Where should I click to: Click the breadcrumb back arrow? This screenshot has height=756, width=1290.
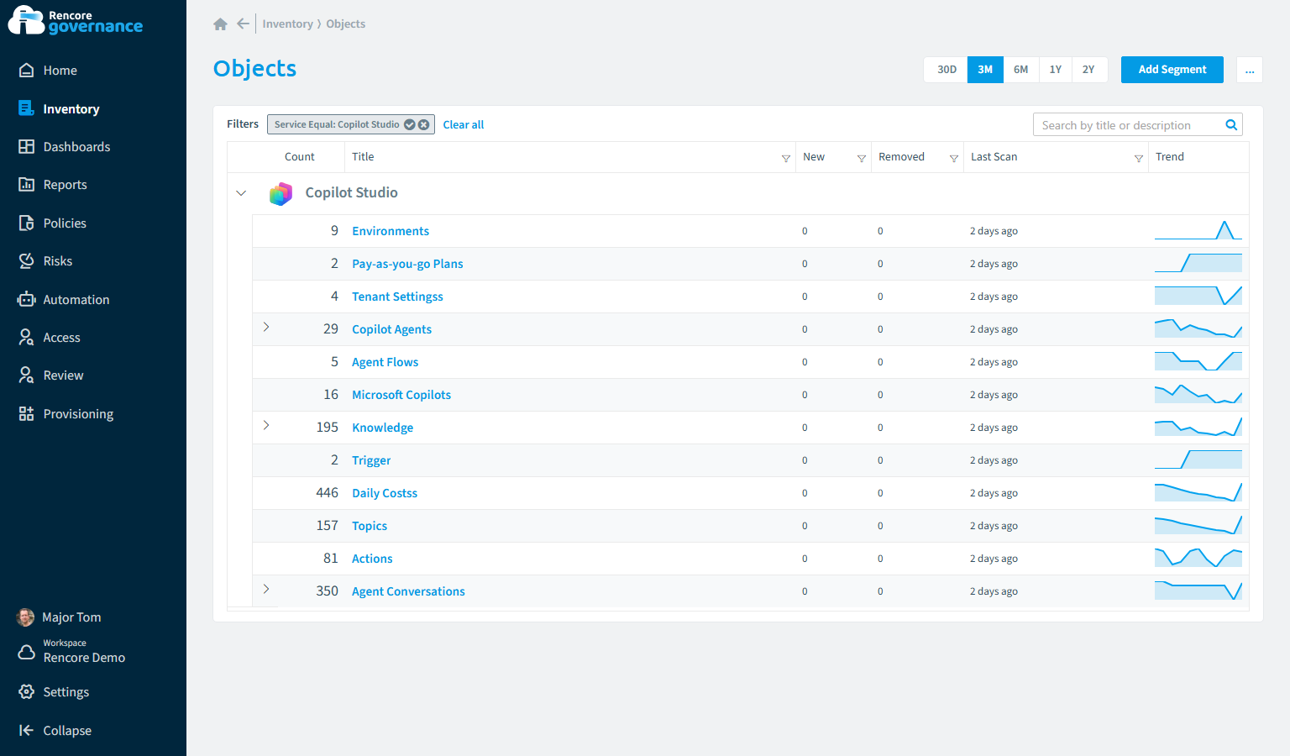(x=243, y=24)
